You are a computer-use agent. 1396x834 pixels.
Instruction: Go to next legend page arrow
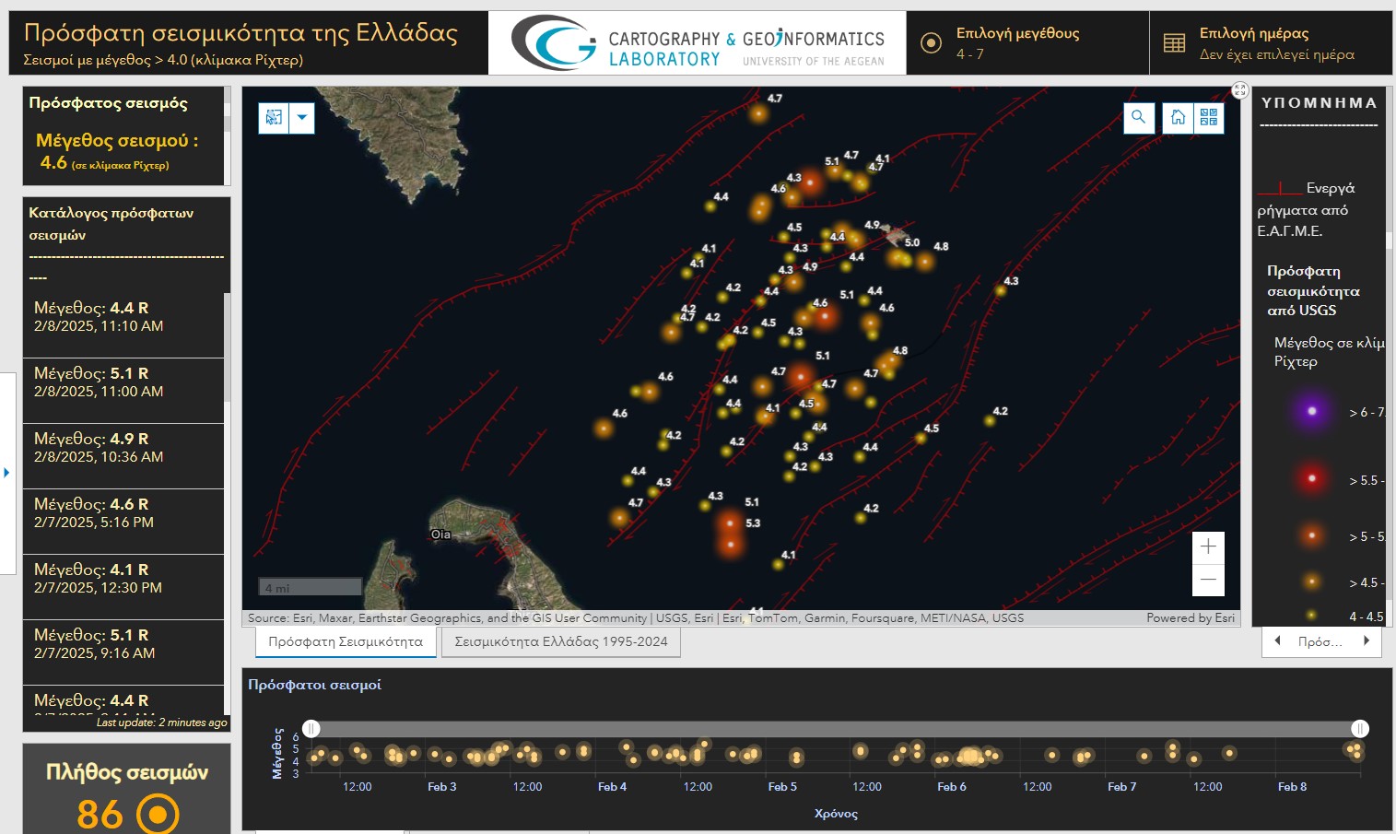(x=1367, y=641)
